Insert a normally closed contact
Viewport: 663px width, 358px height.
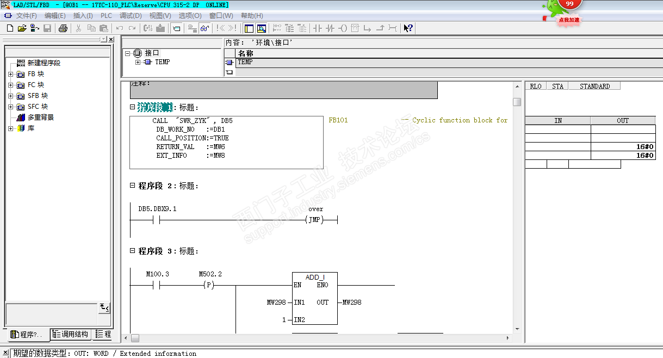[330, 28]
